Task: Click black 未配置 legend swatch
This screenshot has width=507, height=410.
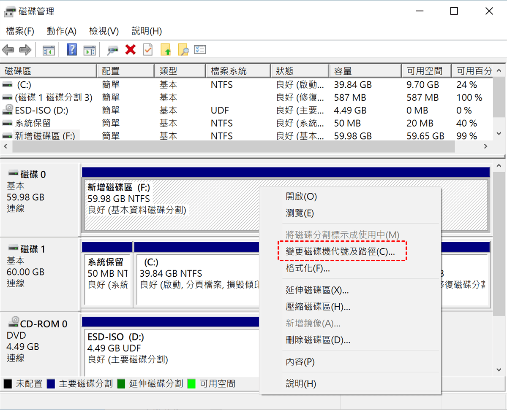Action: pos(8,384)
